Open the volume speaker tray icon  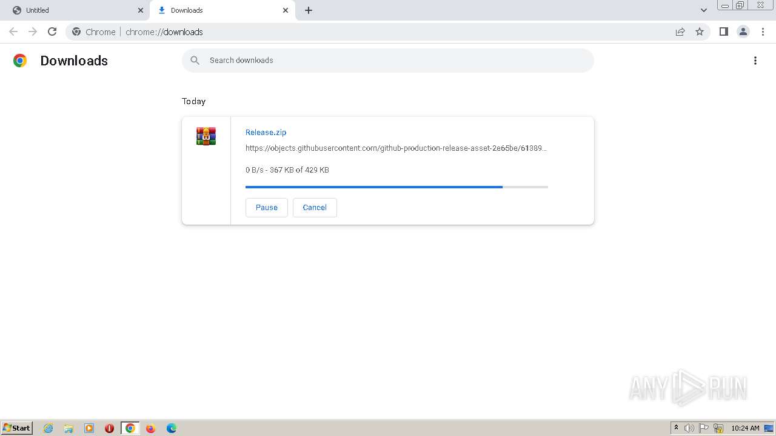(689, 428)
